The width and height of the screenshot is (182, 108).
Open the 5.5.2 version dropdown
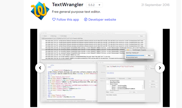[x=94, y=5]
